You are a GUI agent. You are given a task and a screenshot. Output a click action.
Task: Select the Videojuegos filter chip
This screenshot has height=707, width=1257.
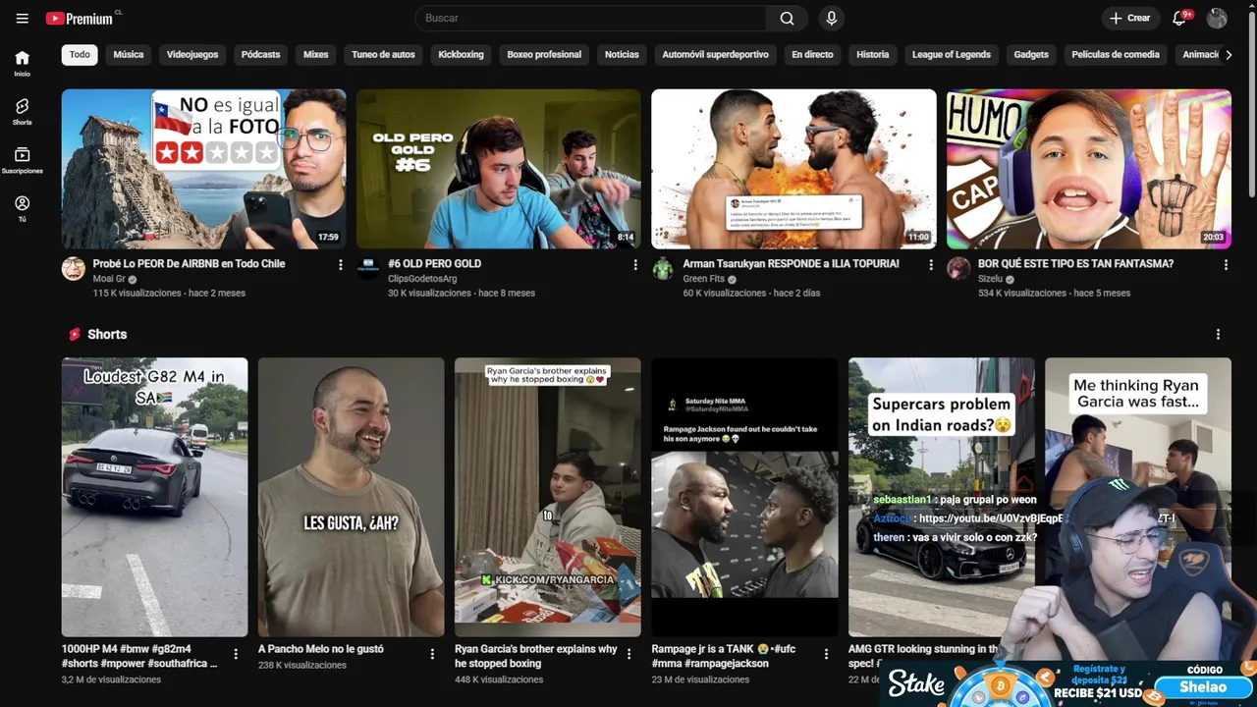[192, 55]
